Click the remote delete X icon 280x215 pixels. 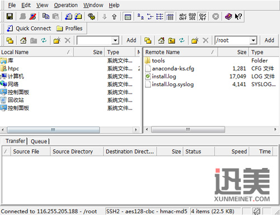click(x=206, y=40)
